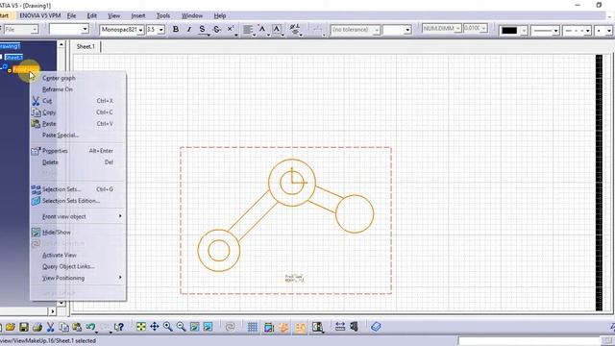
Task: Open the Monospac821 font name dropdown
Action: [141, 30]
